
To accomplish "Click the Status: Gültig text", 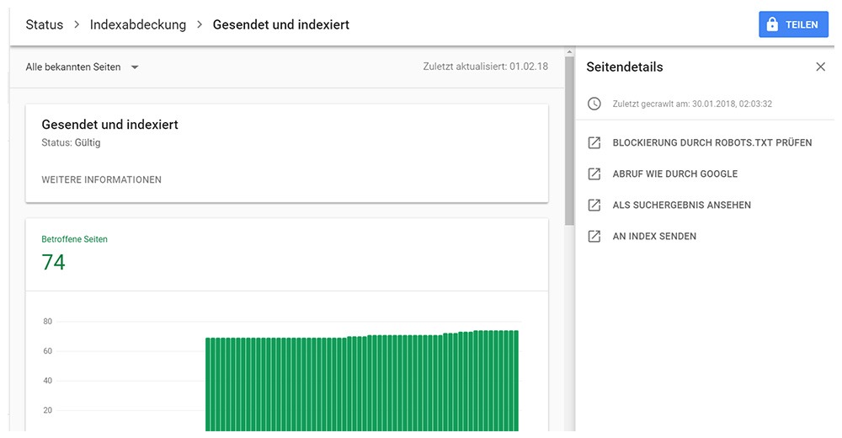I will coord(71,142).
